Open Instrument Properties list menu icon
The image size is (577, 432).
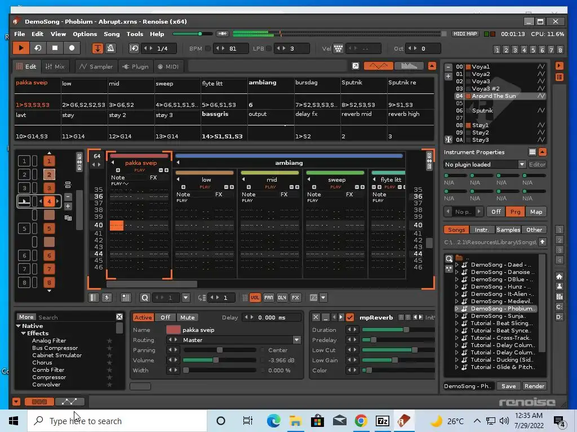[532, 152]
